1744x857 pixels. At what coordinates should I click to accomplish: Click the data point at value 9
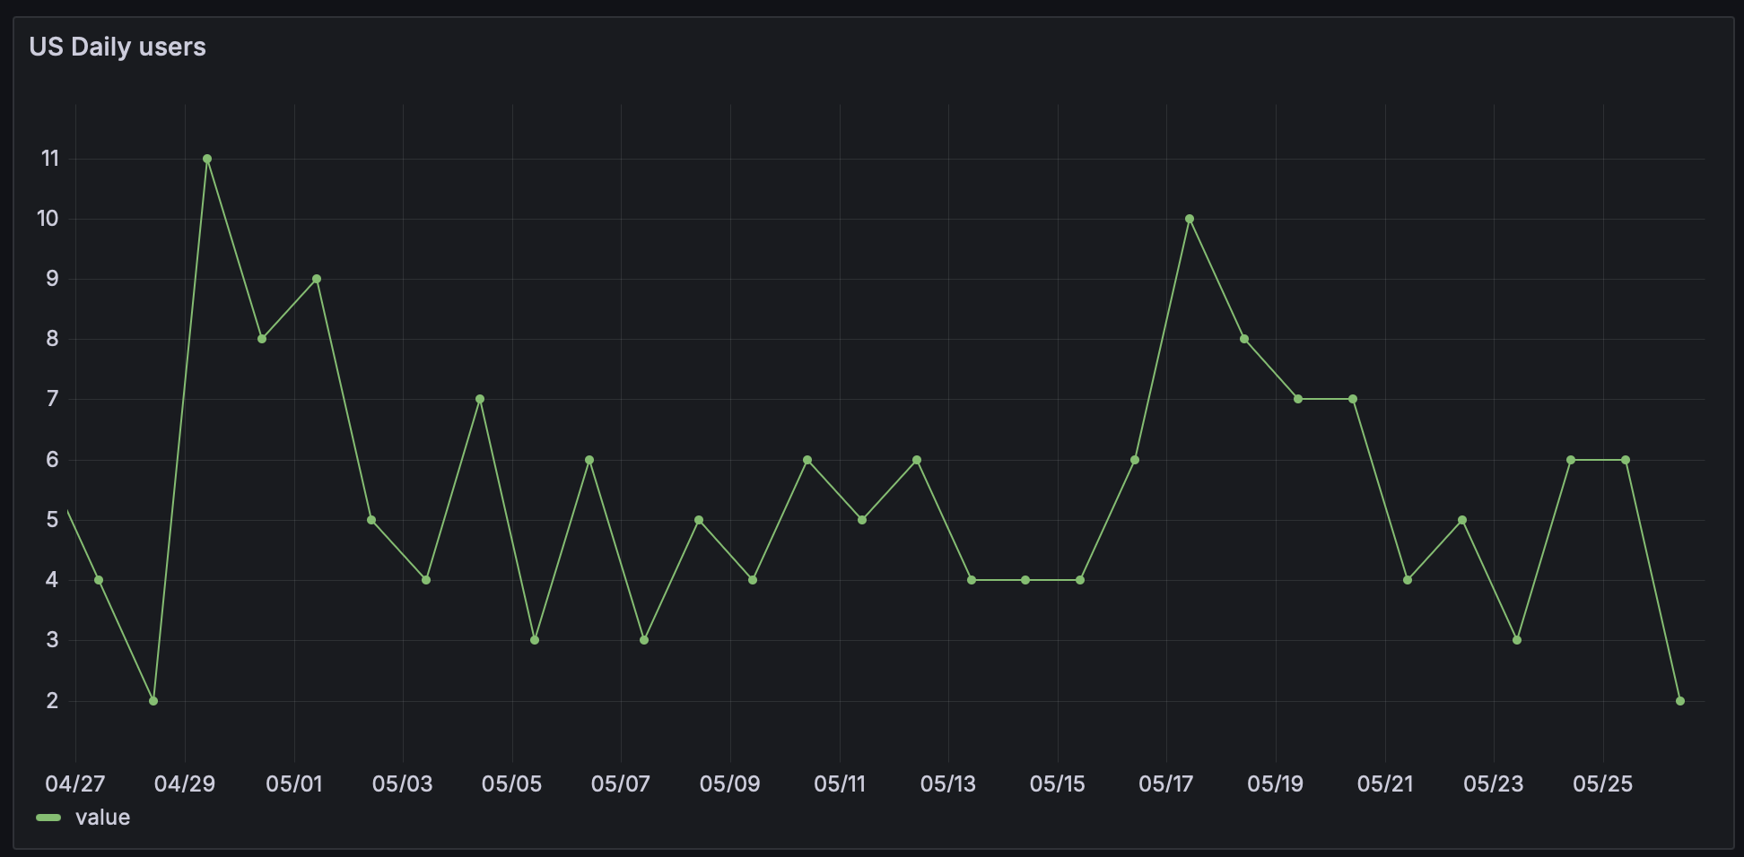coord(317,279)
